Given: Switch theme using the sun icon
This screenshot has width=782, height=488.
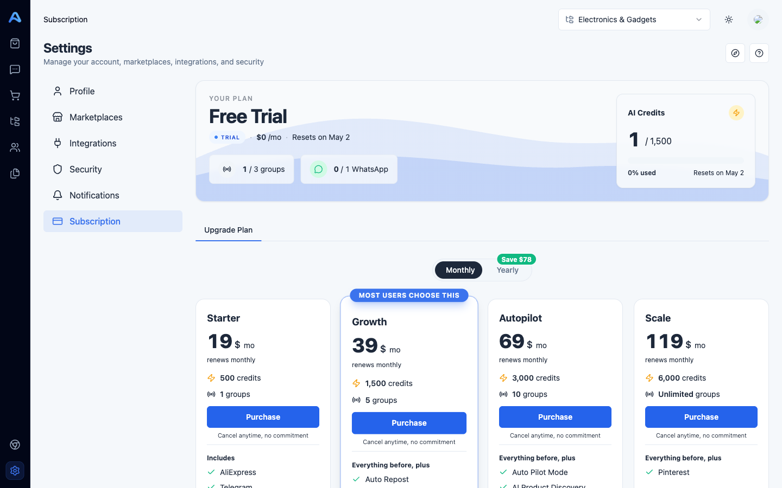Looking at the screenshot, I should (x=728, y=19).
